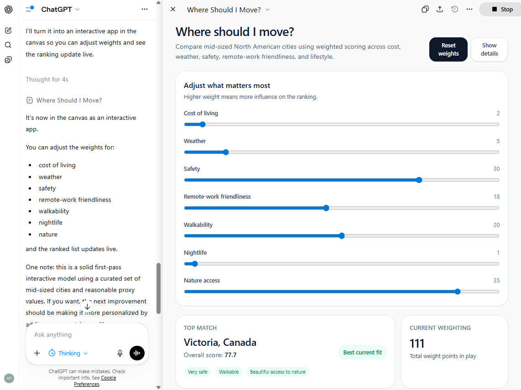This screenshot has width=521, height=390.
Task: Open a new chat with the compose icon
Action: pos(8,30)
